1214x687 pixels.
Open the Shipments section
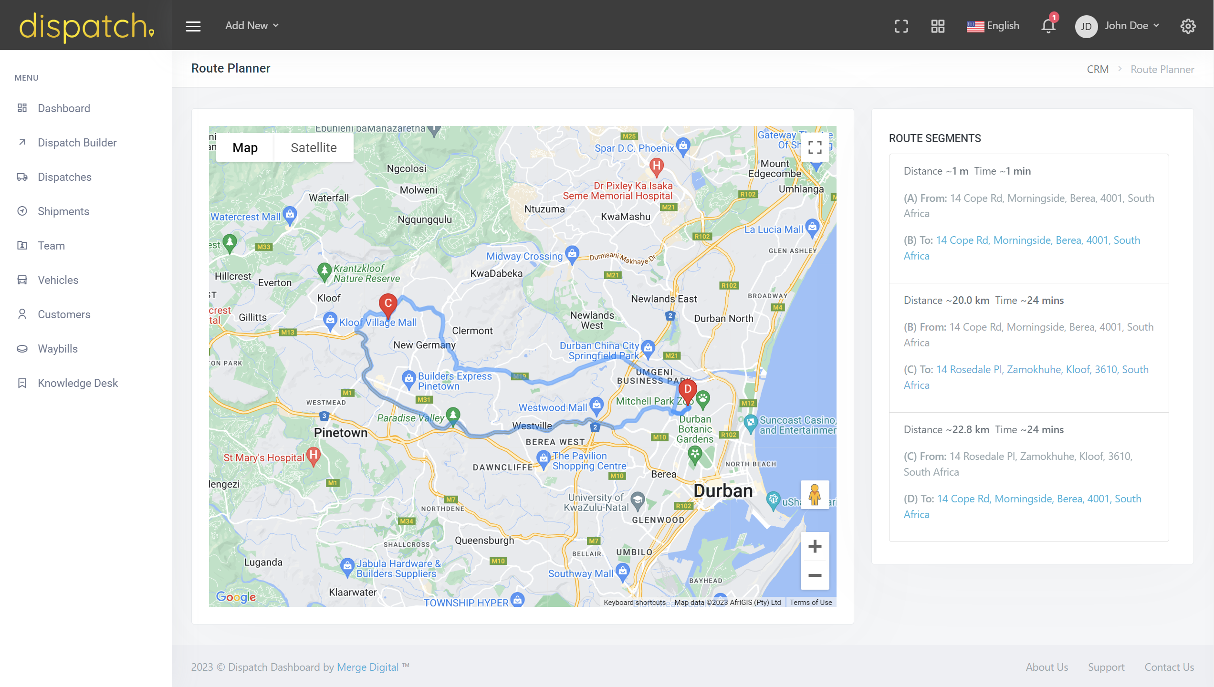(63, 211)
